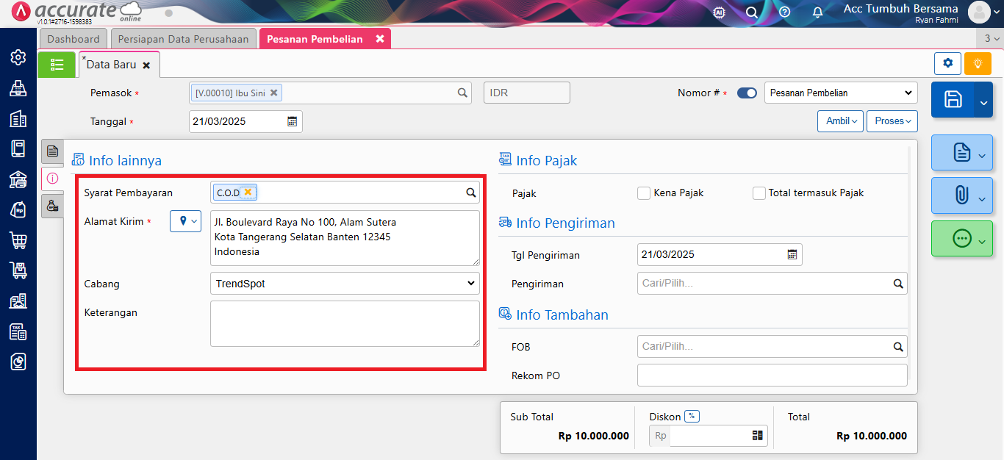Open the Rp price tag sales icon

click(x=18, y=209)
